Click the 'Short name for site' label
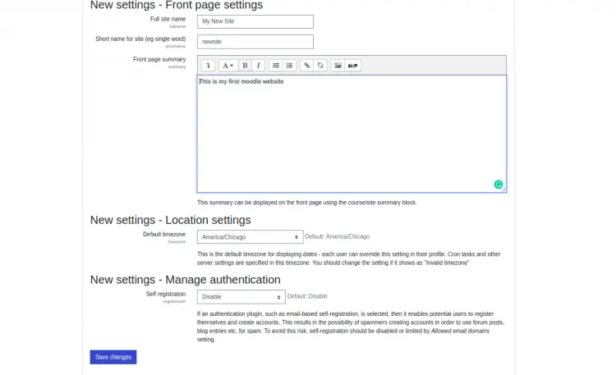This screenshot has height=375, width=616. click(x=140, y=39)
